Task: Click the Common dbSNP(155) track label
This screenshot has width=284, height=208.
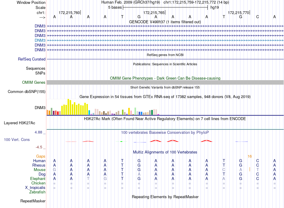Action: click(26, 91)
